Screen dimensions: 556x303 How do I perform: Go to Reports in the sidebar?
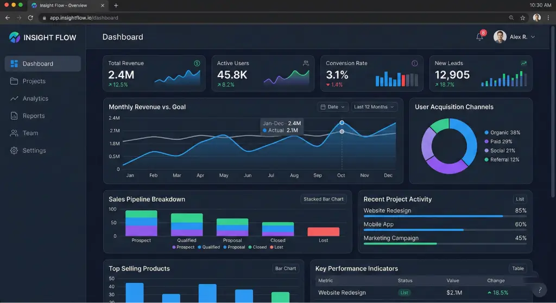click(x=34, y=116)
